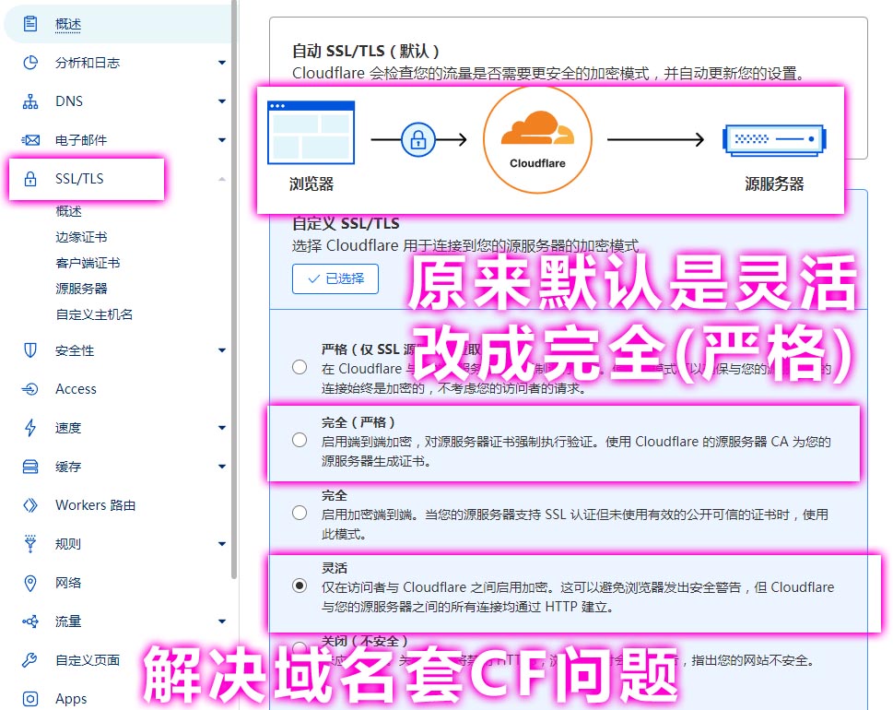Expand the 分析和日志 dropdown arrow
The image size is (893, 710).
pyautogui.click(x=222, y=63)
